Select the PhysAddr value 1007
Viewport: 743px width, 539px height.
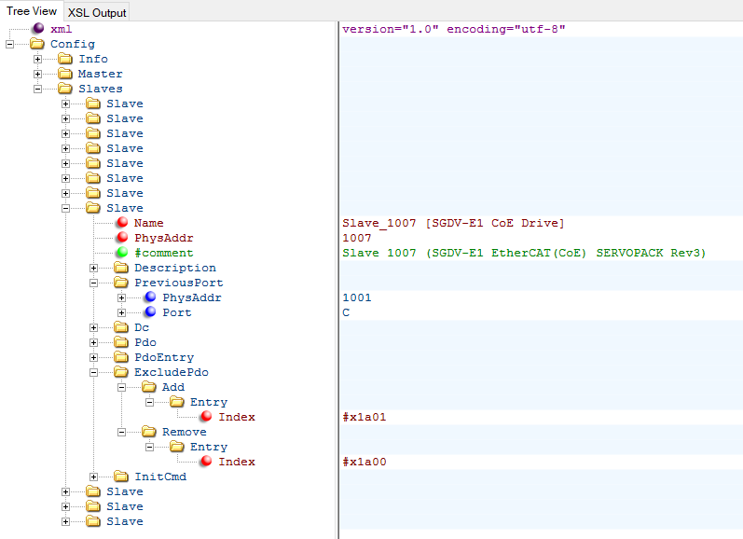pyautogui.click(x=358, y=238)
